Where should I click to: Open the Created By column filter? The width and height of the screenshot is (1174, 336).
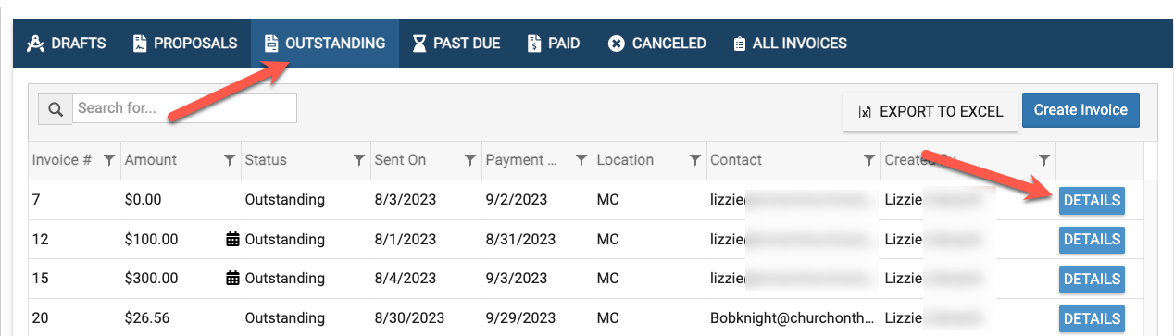pyautogui.click(x=1044, y=160)
